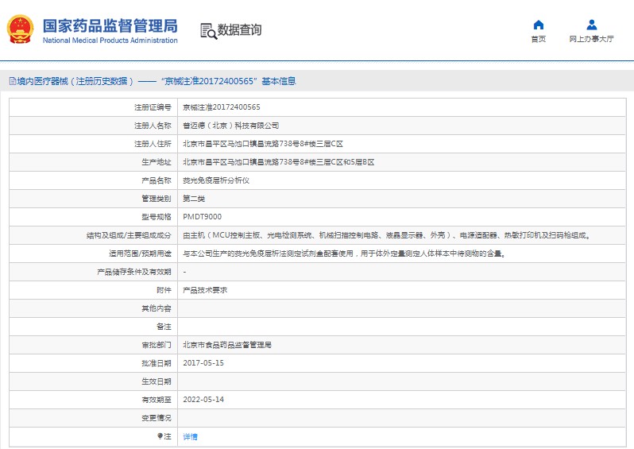
Task: Click the expiry date 2022-05-14
Action: coord(203,400)
